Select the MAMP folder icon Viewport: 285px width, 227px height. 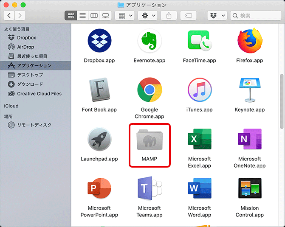150,139
